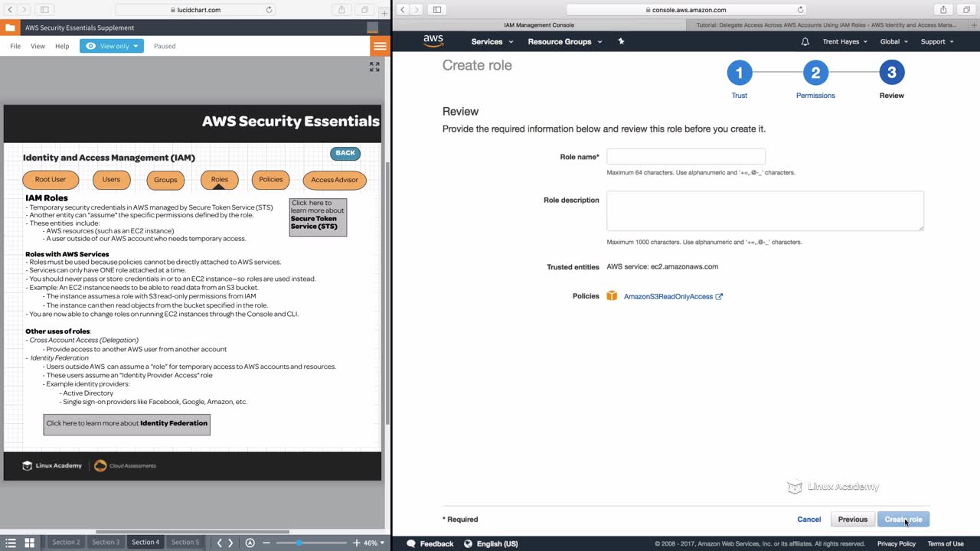Go back in the lucidchart.com Safari window

click(x=10, y=10)
